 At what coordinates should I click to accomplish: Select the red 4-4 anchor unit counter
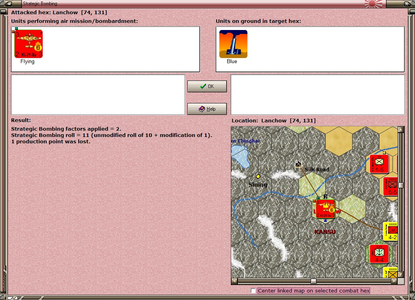coord(379,254)
